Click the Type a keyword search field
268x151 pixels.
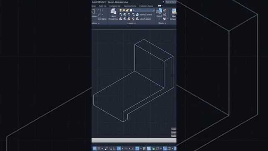[171, 2]
